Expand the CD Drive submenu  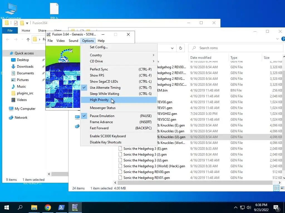coord(119,61)
